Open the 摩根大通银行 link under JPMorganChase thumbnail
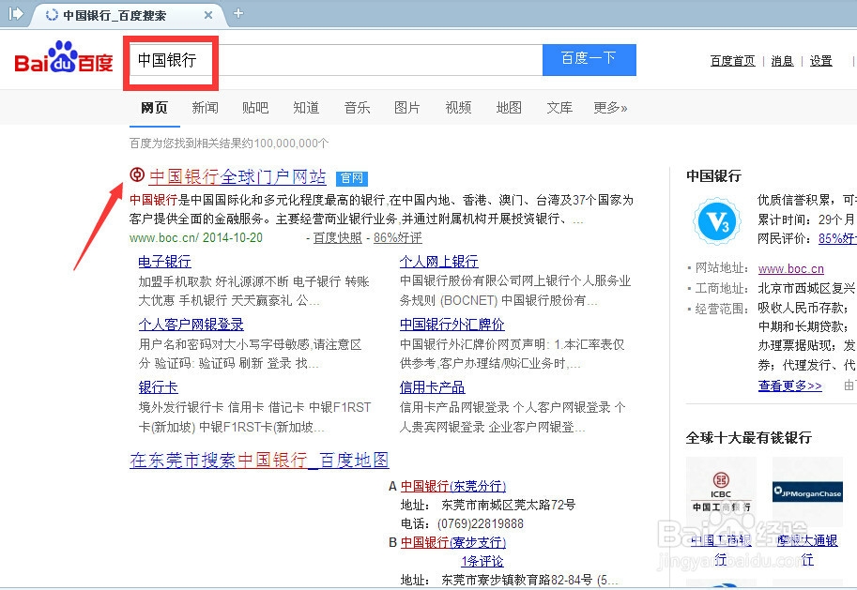This screenshot has width=857, height=590. [807, 550]
